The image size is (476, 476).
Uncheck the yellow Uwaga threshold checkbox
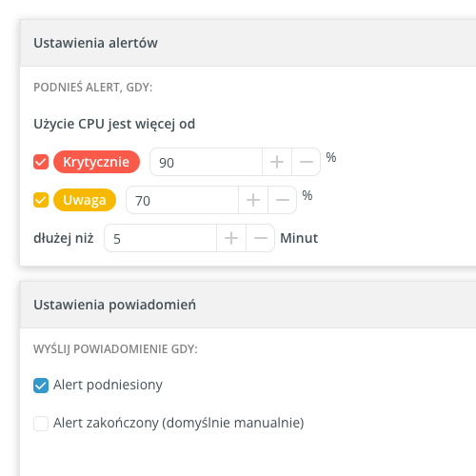pos(41,200)
